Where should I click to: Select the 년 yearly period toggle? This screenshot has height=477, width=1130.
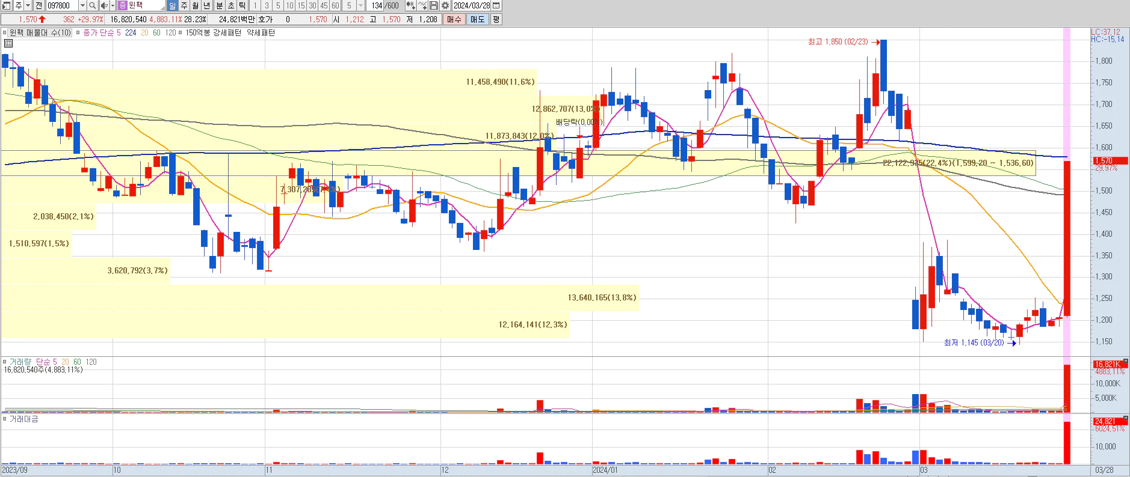pyautogui.click(x=207, y=5)
